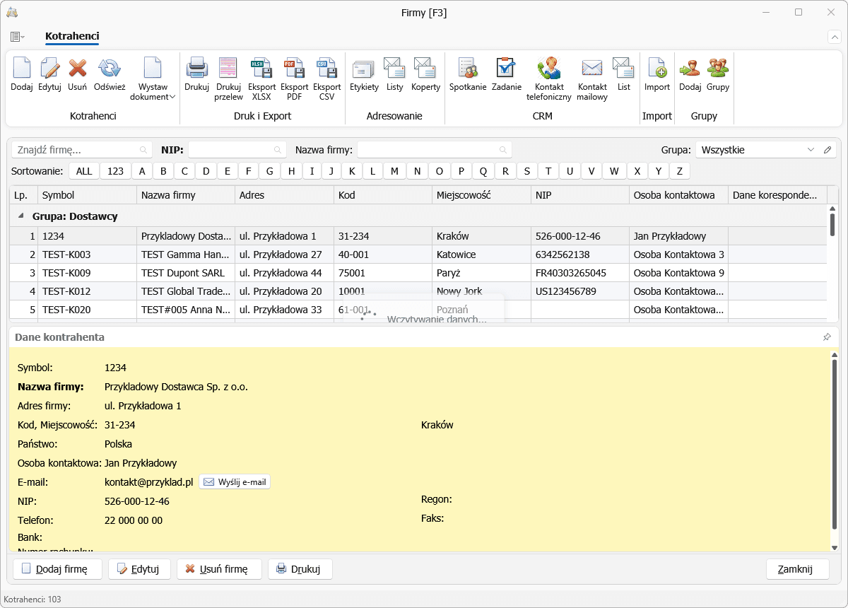The height and width of the screenshot is (608, 848).
Task: Sort by the Nazwa firmy column header
Action: (x=186, y=195)
